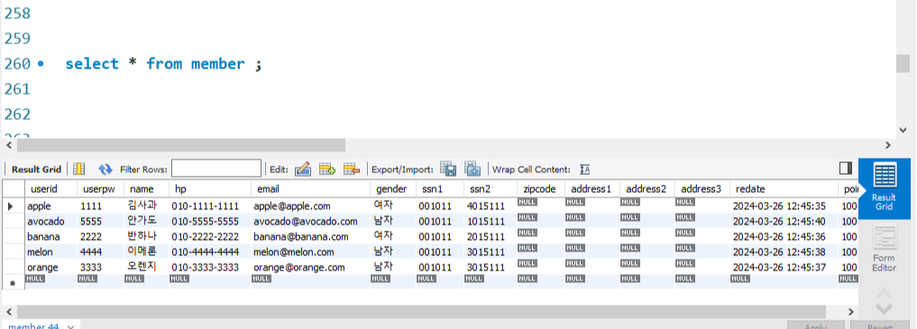Select the apple row via its arrow marker
917x329 pixels.
11,206
